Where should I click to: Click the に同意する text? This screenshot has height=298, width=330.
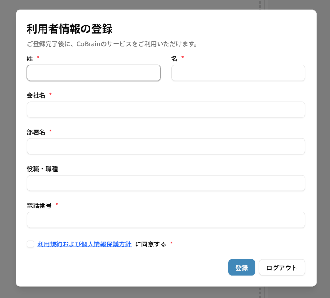pos(151,244)
